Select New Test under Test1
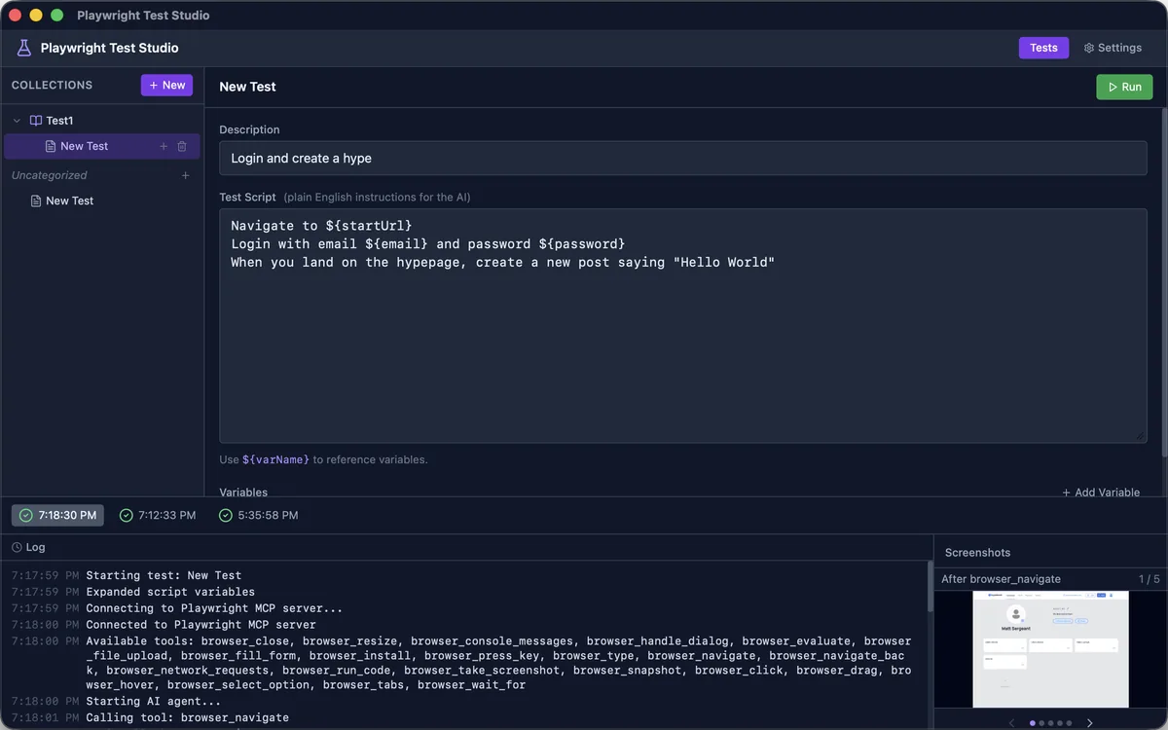The width and height of the screenshot is (1168, 730). tap(102, 146)
